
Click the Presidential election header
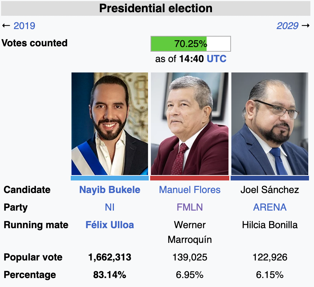tap(156, 8)
